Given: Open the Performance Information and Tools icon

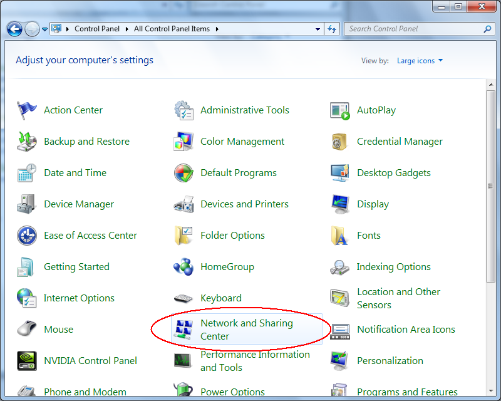Looking at the screenshot, I should pos(183,361).
